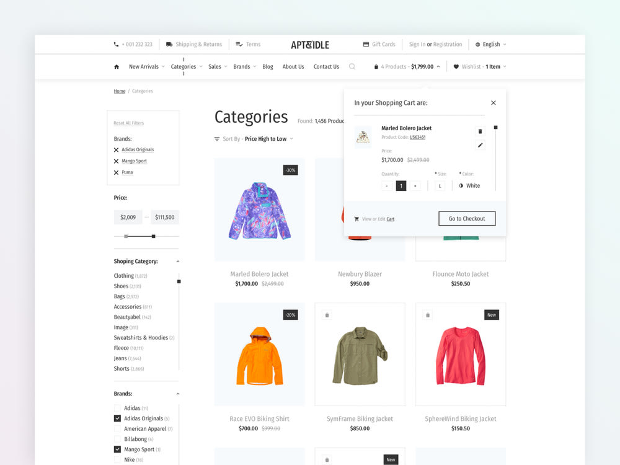Viewport: 620px width, 465px height.
Task: Close the shopping cart popup
Action: coord(494,103)
